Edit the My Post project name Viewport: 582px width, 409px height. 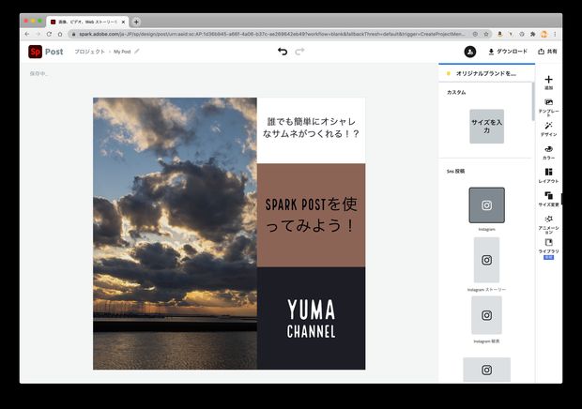click(x=137, y=52)
